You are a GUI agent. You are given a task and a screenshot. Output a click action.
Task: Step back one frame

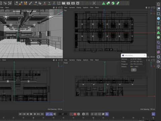28,114
